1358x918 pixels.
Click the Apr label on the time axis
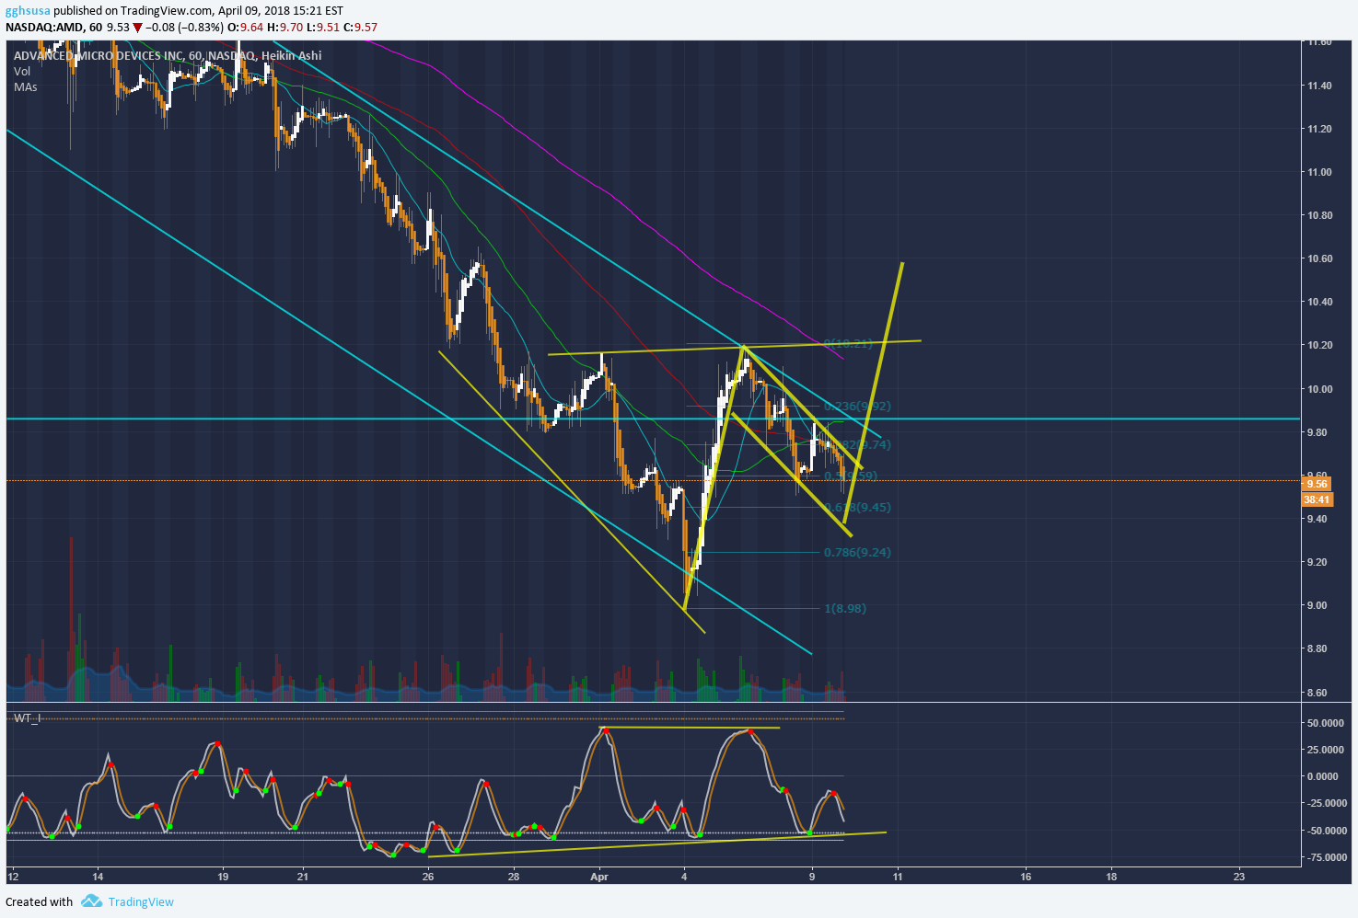pyautogui.click(x=599, y=877)
